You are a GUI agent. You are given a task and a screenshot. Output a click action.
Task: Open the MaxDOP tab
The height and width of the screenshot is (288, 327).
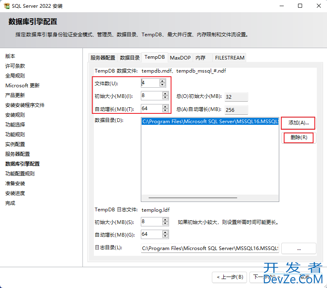click(180, 58)
